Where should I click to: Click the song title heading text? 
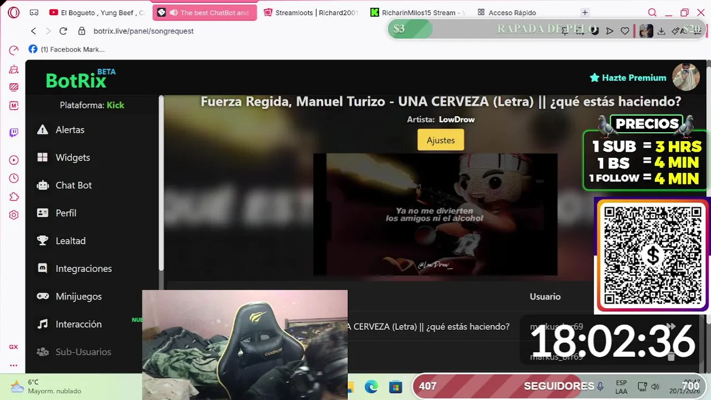tap(441, 102)
